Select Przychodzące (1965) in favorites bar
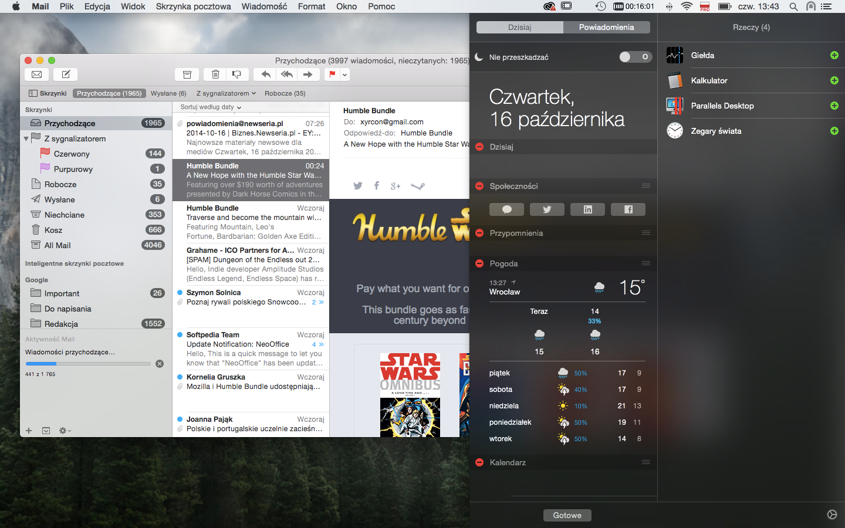Screen dimensions: 845x528 [109, 93]
